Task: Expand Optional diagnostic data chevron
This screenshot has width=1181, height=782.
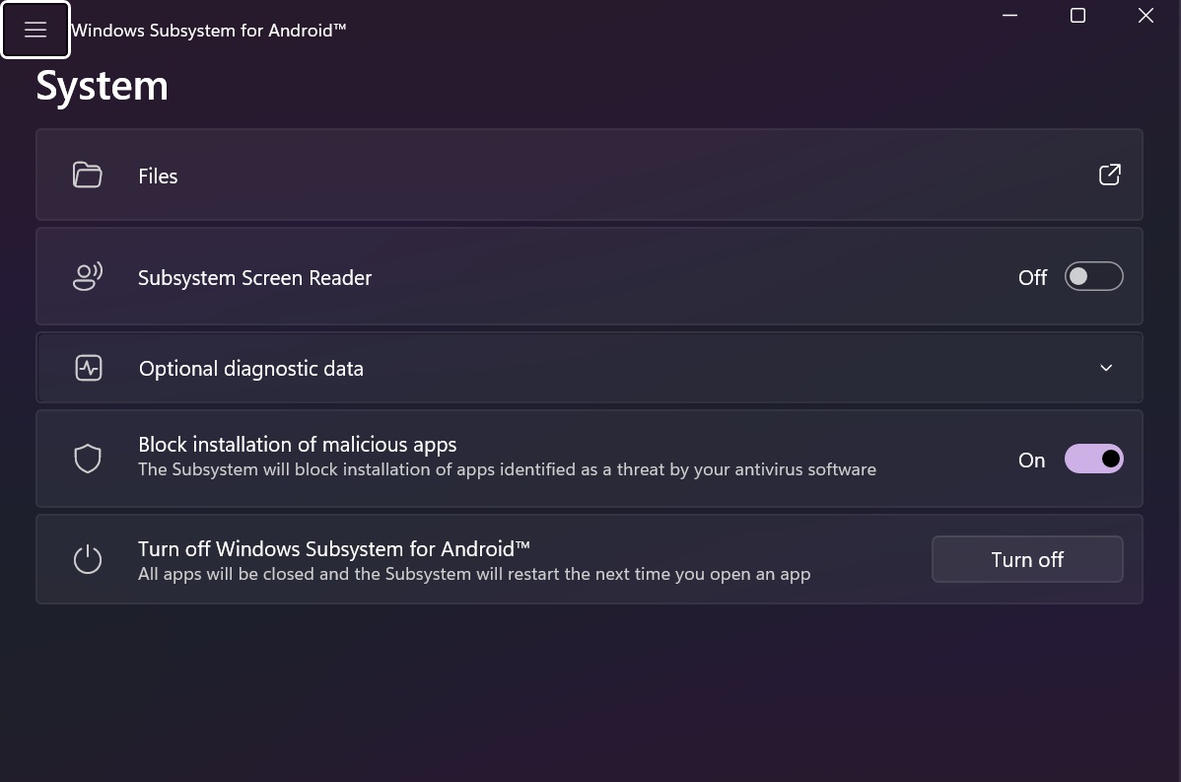Action: click(1106, 368)
